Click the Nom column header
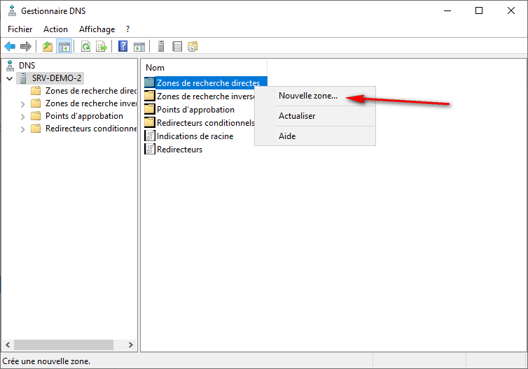The image size is (528, 369). (155, 68)
